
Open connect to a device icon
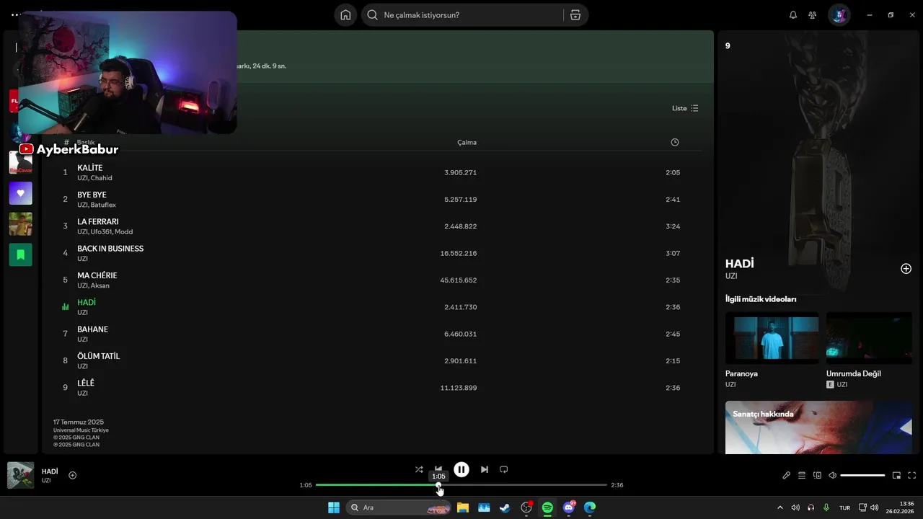pos(818,475)
